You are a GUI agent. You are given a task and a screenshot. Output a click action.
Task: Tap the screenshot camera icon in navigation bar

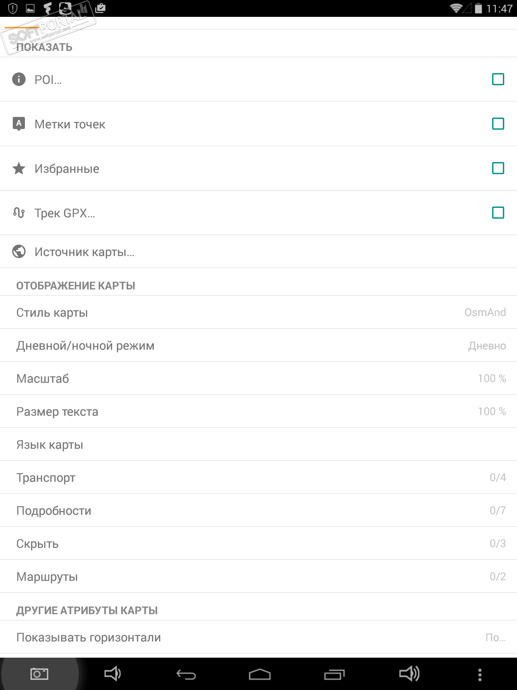click(39, 674)
